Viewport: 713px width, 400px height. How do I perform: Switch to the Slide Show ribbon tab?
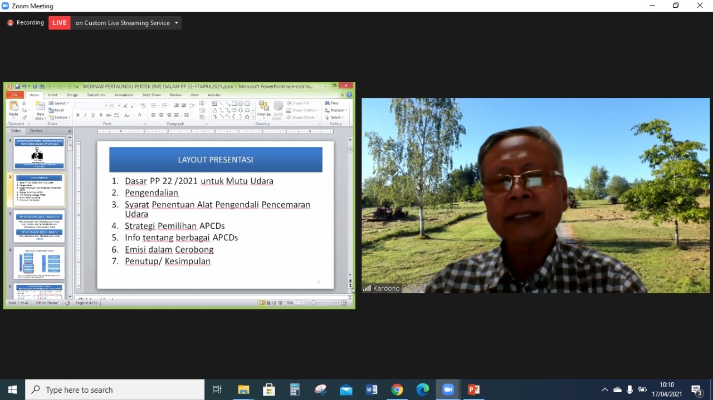[152, 95]
